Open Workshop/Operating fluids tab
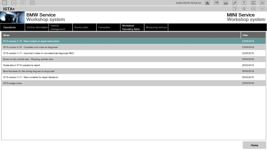This screenshot has width=267, height=150. 132,27
